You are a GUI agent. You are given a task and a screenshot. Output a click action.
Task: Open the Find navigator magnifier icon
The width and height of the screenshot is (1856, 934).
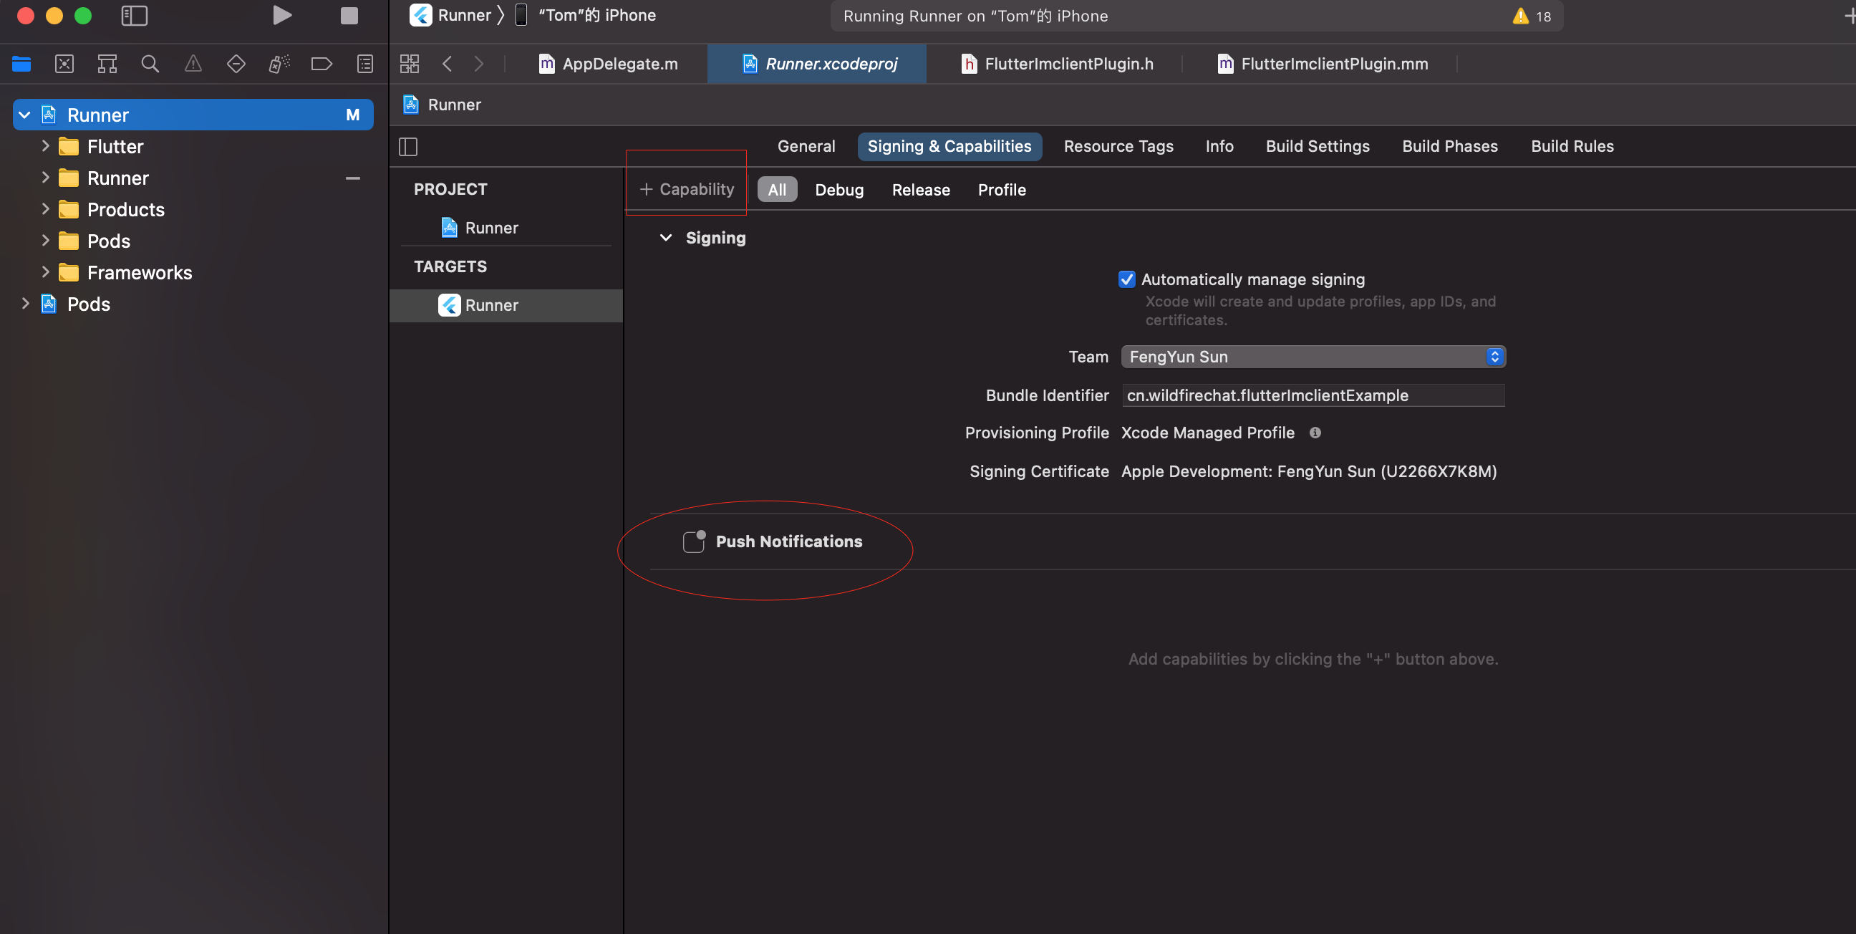click(150, 64)
